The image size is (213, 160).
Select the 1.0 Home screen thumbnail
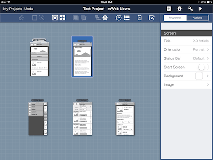click(x=39, y=58)
